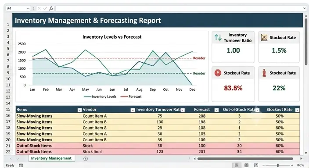
Task: Click the horizontal scrollbar right arrow
Action: click(301, 158)
